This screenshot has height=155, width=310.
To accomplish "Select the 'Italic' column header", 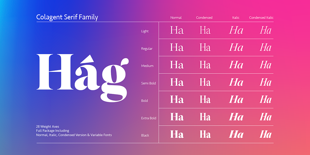I will click(236, 18).
